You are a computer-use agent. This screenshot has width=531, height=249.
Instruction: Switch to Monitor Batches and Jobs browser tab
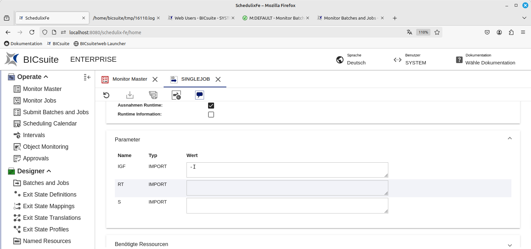350,18
